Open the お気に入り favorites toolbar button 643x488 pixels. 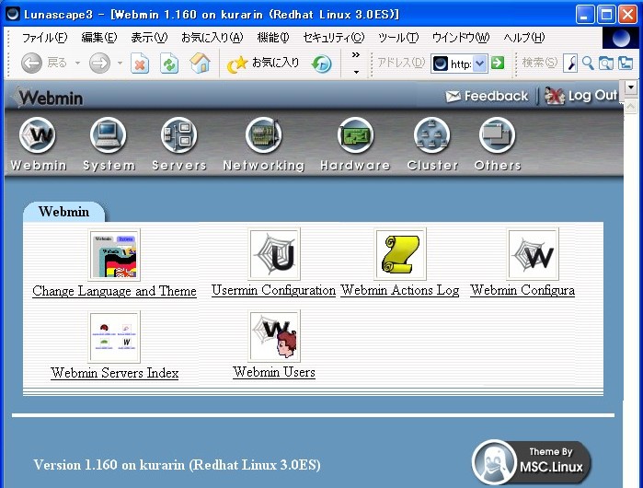pyautogui.click(x=263, y=64)
